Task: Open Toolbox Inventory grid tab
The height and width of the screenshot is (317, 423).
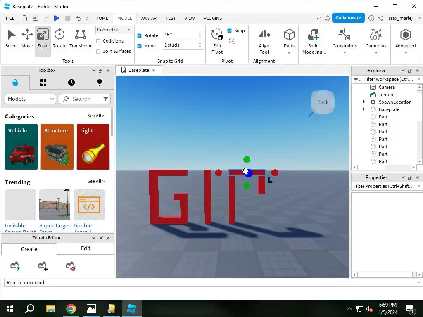Action: (43, 83)
